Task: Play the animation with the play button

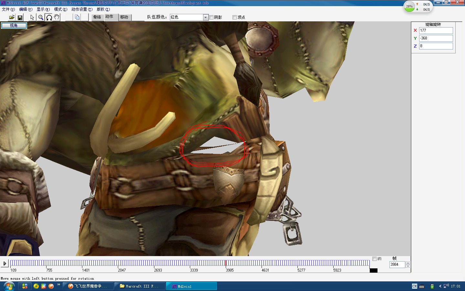Action: (x=5, y=264)
